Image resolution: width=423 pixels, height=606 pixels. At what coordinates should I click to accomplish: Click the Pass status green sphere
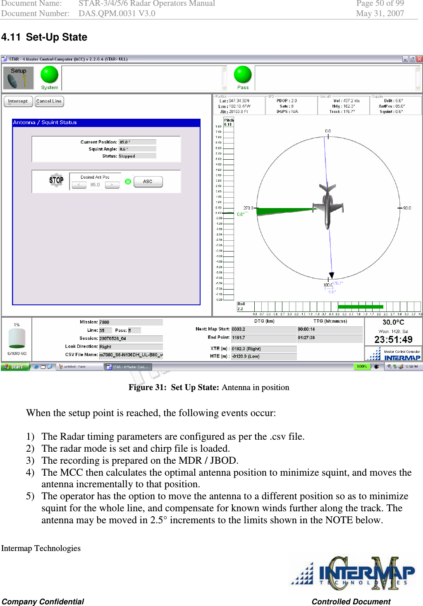[x=243, y=74]
